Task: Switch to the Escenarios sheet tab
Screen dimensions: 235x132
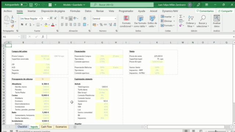Action: point(61,127)
